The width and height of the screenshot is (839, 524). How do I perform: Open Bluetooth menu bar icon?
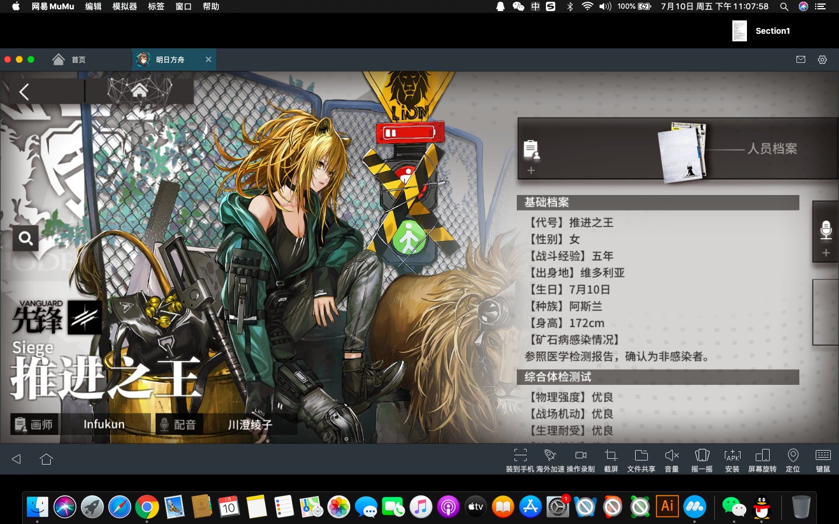coord(570,6)
